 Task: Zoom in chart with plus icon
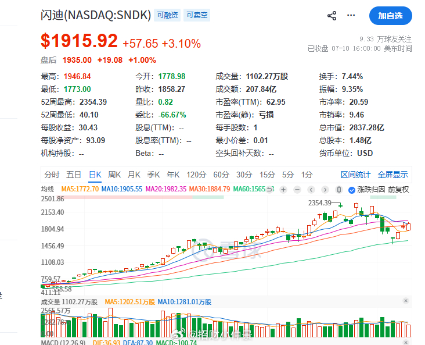coord(283,190)
